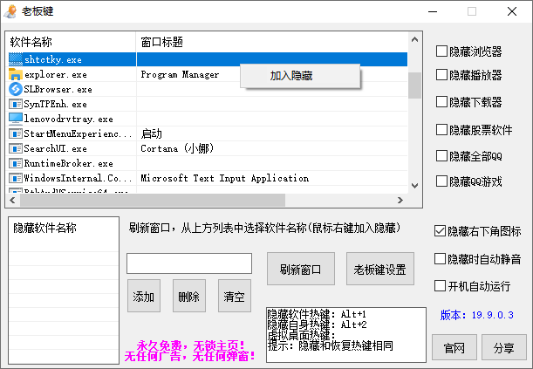The height and width of the screenshot is (369, 533).
Task: Click the SynTPEnh.exe row icon
Action: [15, 104]
